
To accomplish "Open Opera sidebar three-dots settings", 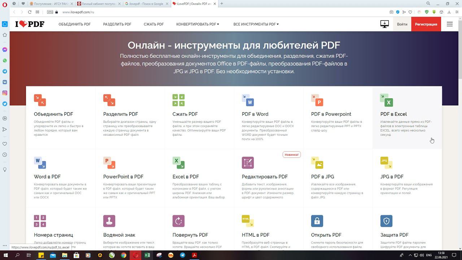I will 5,246.
